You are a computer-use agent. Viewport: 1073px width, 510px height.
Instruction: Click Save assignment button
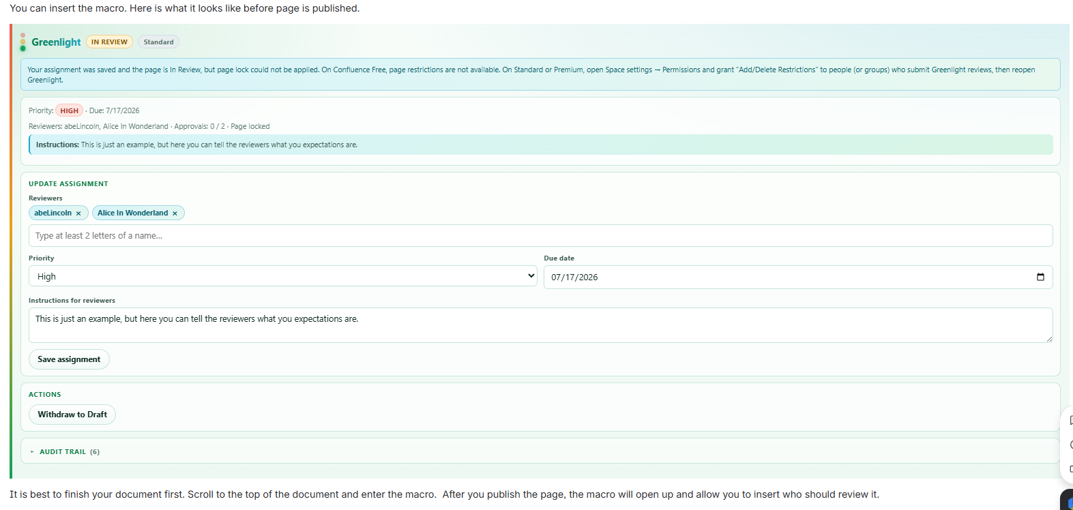point(69,359)
